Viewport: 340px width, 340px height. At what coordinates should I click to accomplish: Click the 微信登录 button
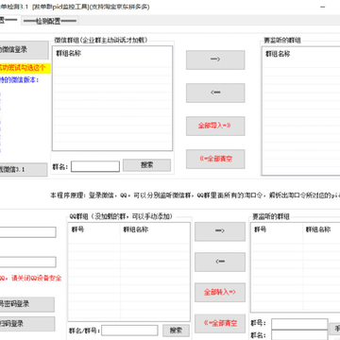click(x=24, y=50)
